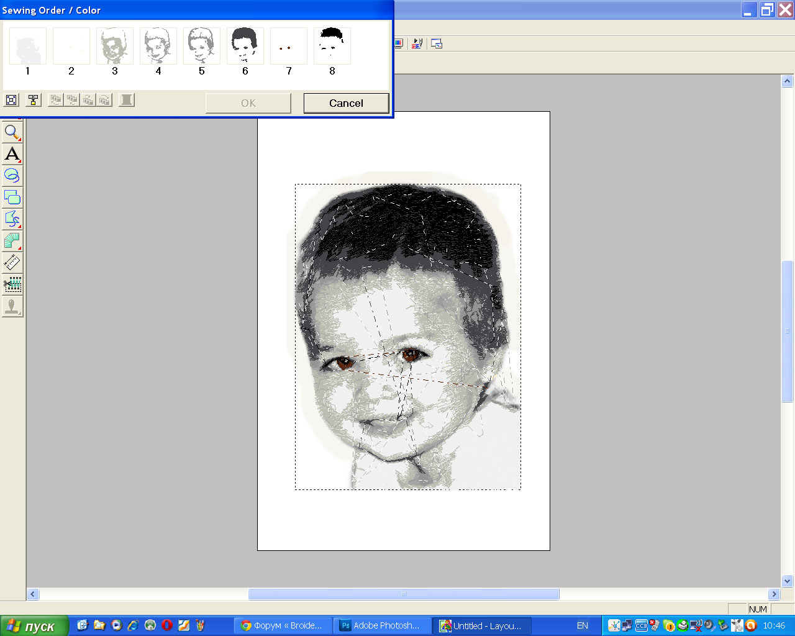795x636 pixels.
Task: Click the vertical scrollbar down arrow
Action: [787, 581]
